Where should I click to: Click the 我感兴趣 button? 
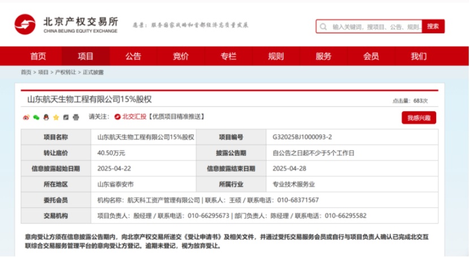(419, 118)
